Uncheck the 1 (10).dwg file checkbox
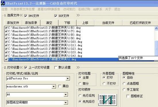The image size is (158, 107). tap(6, 42)
